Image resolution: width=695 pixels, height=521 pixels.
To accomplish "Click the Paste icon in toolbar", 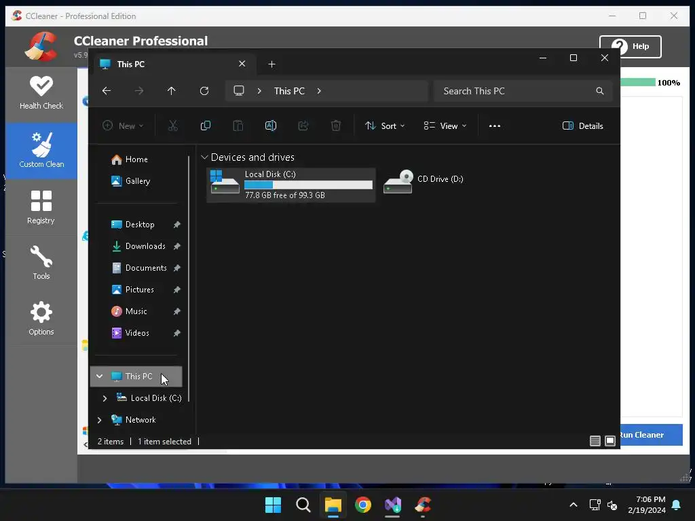I will click(x=238, y=126).
